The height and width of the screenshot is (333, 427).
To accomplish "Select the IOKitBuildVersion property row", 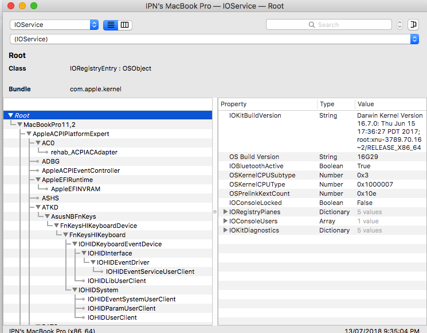I will tap(322, 131).
